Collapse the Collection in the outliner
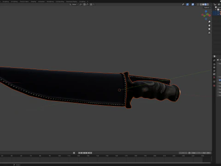 [216, 10]
